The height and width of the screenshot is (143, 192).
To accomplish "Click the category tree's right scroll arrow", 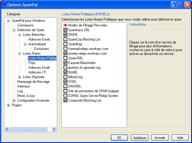I will (x=54, y=129).
